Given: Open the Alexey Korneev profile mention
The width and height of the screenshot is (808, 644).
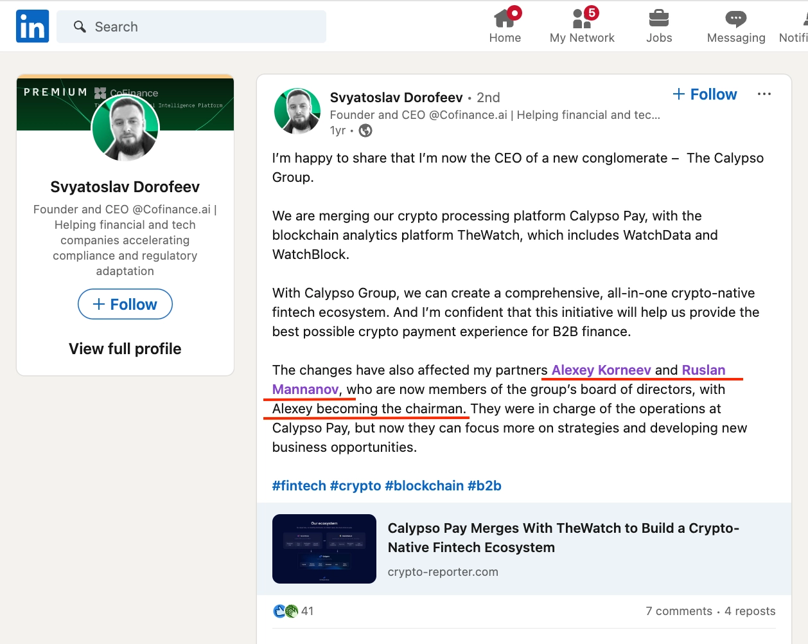Looking at the screenshot, I should click(601, 370).
